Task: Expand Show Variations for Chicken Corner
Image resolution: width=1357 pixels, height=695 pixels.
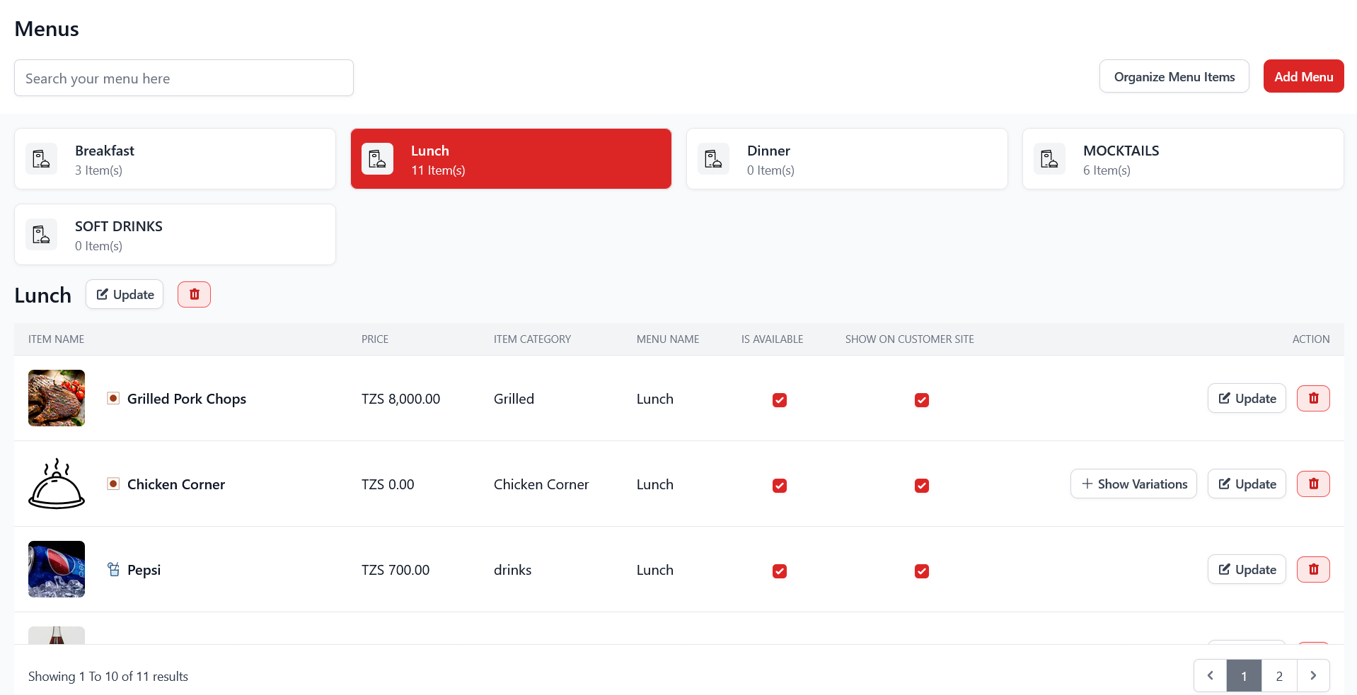Action: coord(1133,484)
